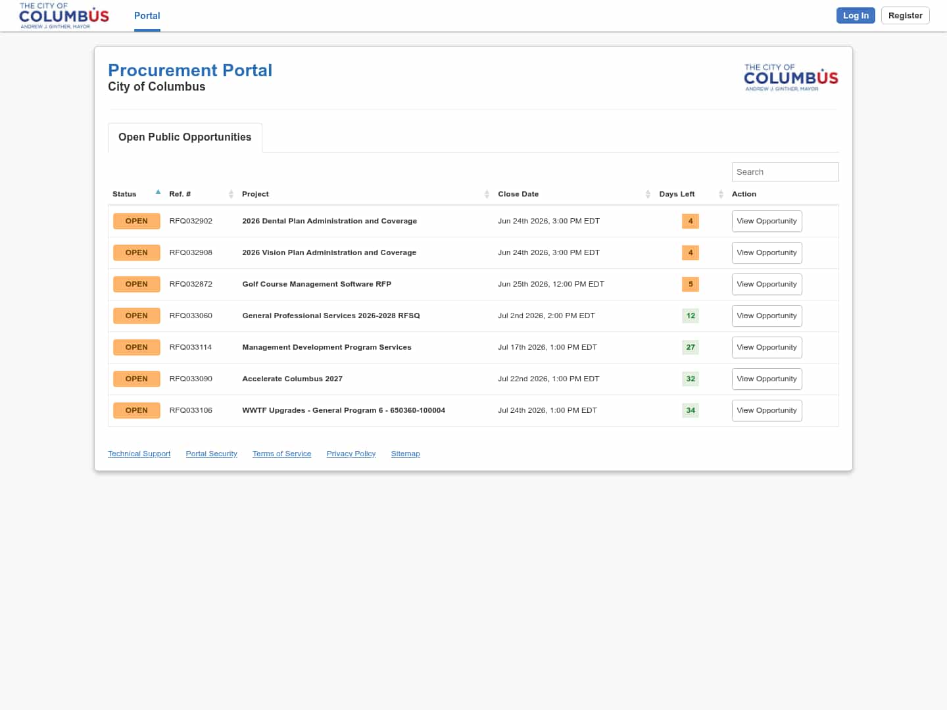947x710 pixels.
Task: Open the Terms of Service link
Action: [281, 454]
